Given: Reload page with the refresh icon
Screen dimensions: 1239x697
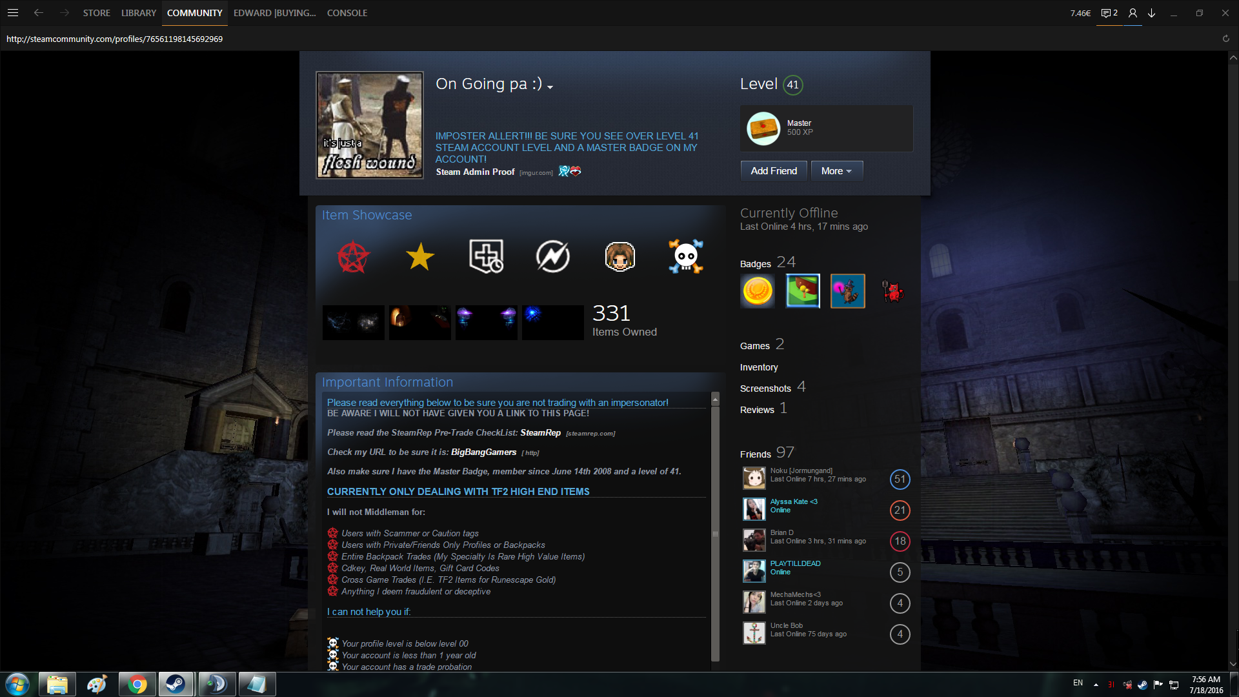Looking at the screenshot, I should click(x=1225, y=39).
